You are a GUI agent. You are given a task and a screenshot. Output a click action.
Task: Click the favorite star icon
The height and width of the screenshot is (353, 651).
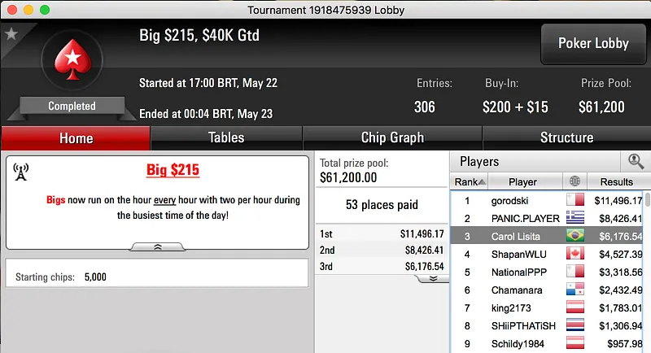(11, 34)
